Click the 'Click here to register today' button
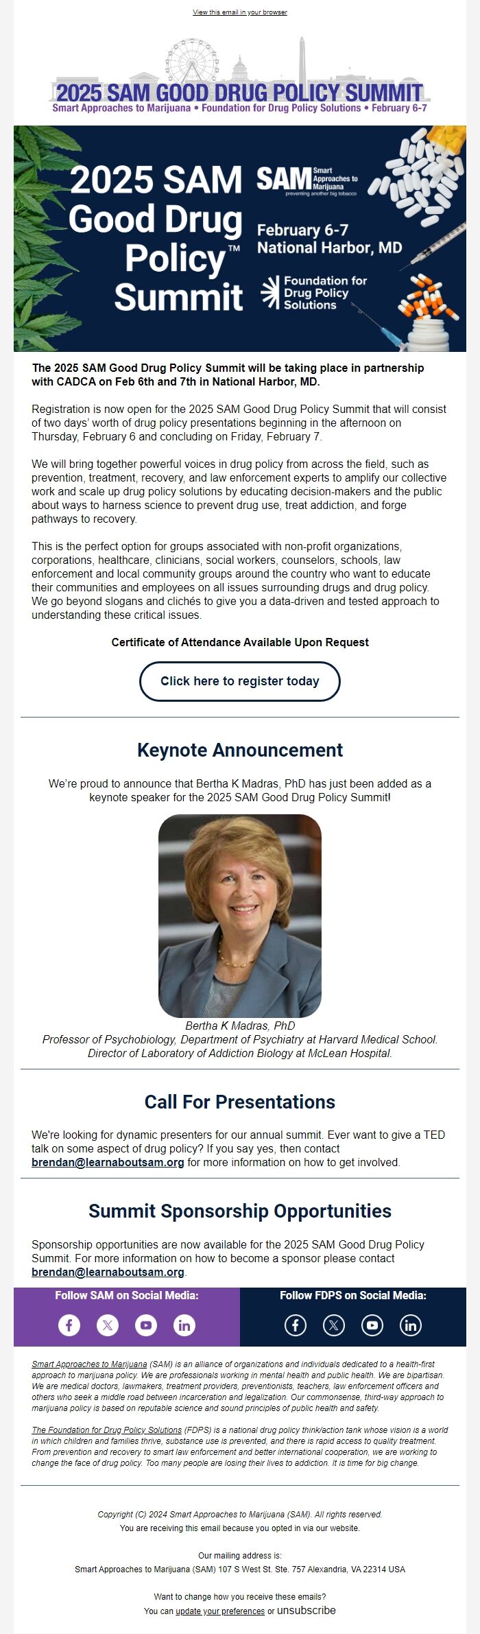Screen dimensions: 480x1634 pos(240,681)
